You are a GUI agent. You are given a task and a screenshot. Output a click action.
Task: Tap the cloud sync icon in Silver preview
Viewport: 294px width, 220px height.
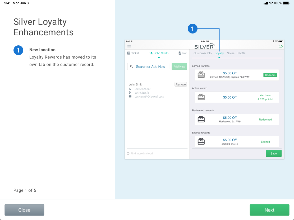click(281, 46)
